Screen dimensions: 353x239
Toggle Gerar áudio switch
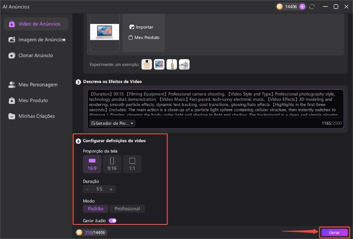(112, 221)
